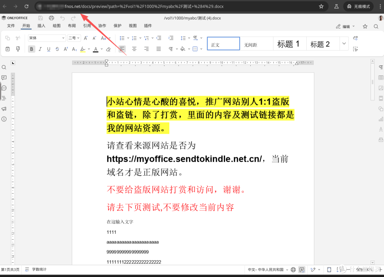Toggle Italic formatting
Viewport: 384px width, 277px height.
pyautogui.click(x=40, y=49)
